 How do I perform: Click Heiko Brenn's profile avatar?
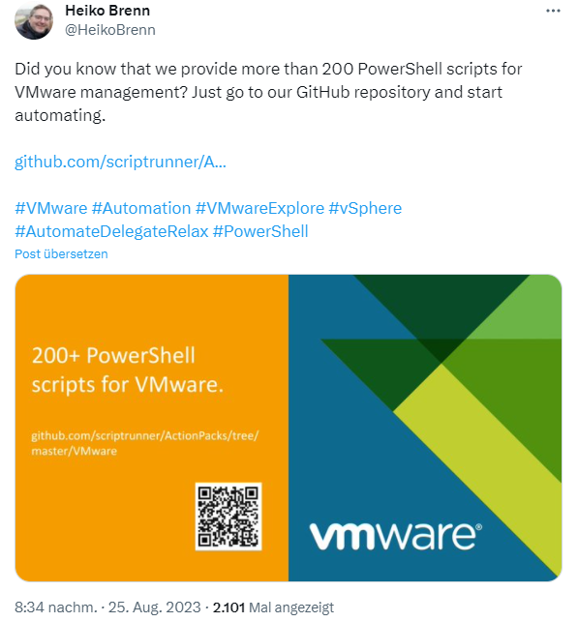34,20
